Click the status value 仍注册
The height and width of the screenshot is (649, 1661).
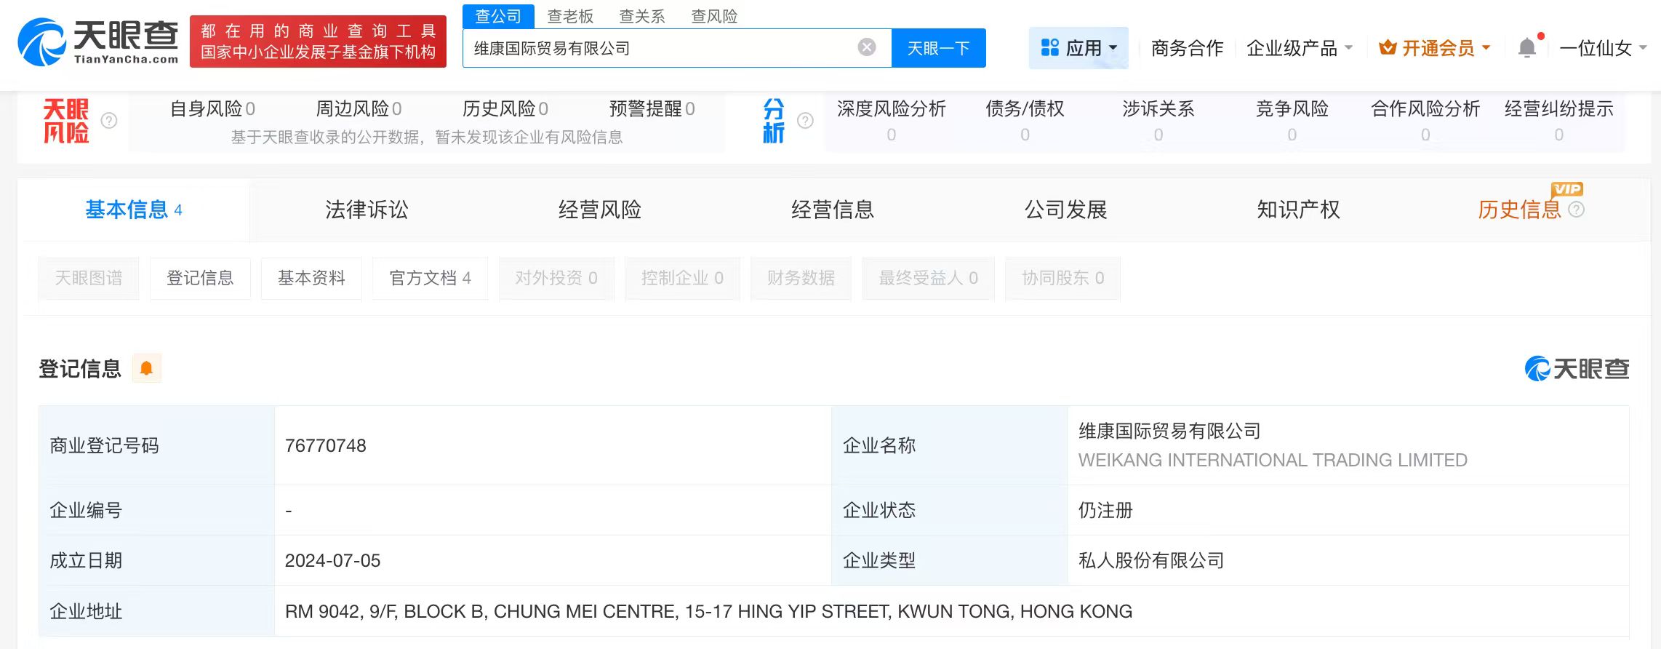1105,510
